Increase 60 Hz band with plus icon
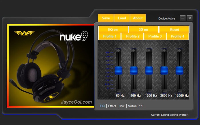The image size is (200, 125). click(119, 50)
